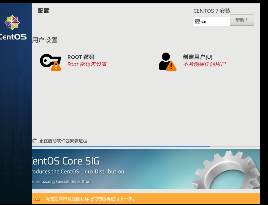Click the '请先完成带有此图标标记的内容再进行下一步。' message
268x205 pixels.
tap(90, 199)
